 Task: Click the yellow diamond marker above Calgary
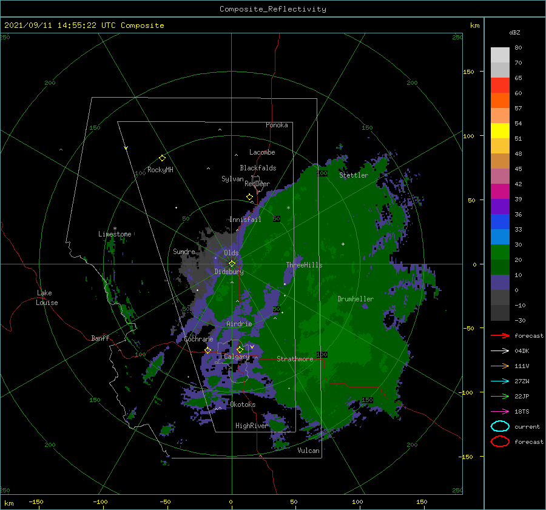240,349
